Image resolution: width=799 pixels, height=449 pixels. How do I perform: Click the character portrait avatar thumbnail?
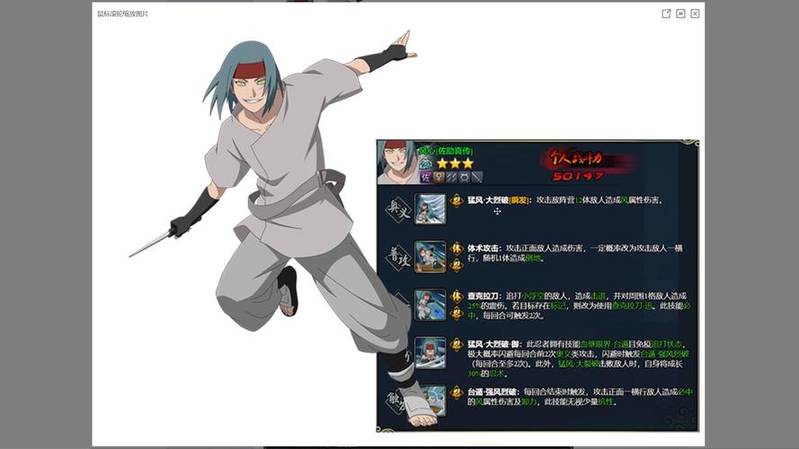click(396, 163)
